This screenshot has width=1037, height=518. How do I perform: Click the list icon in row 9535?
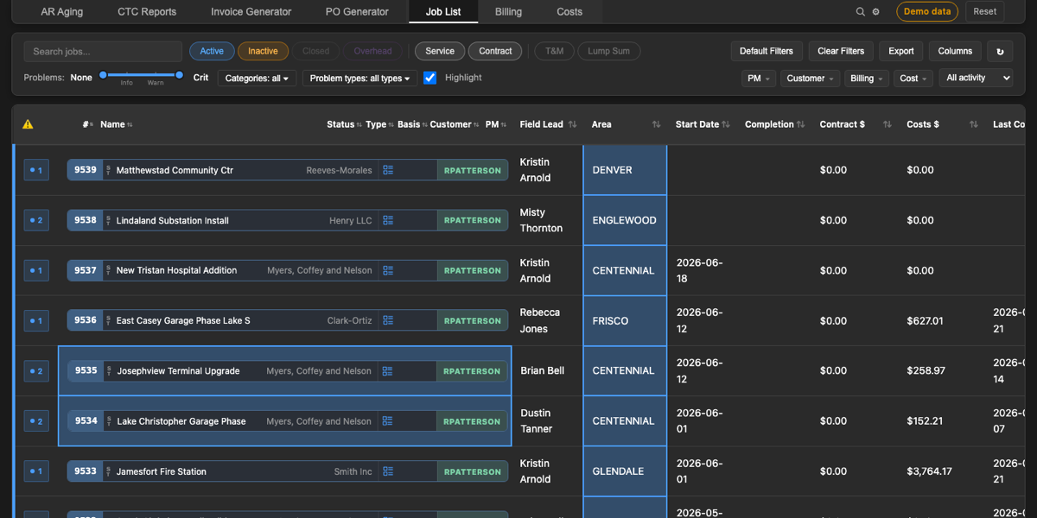[388, 371]
